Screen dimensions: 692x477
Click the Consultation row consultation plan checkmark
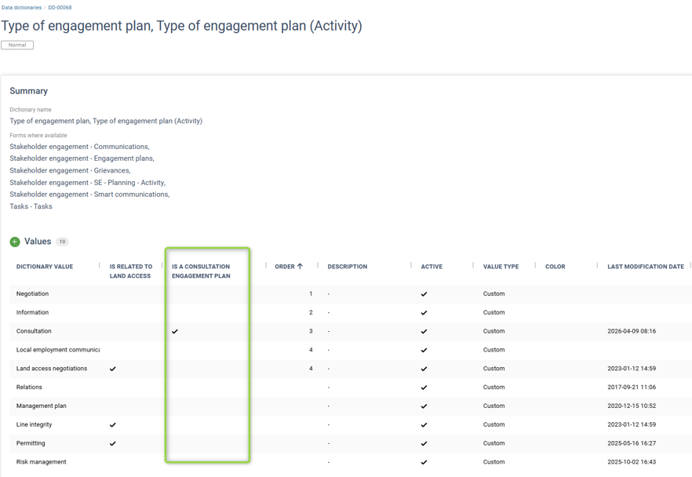(x=175, y=331)
